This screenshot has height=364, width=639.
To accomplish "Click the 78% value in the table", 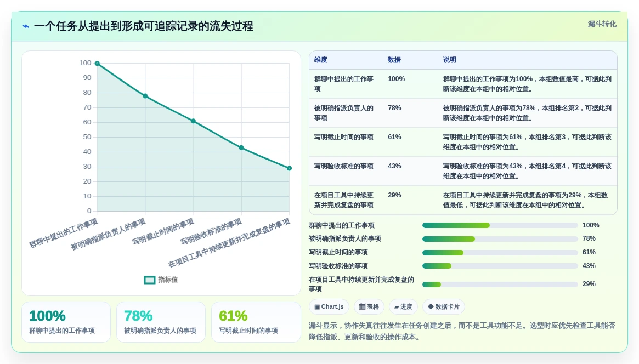I will click(x=394, y=108).
